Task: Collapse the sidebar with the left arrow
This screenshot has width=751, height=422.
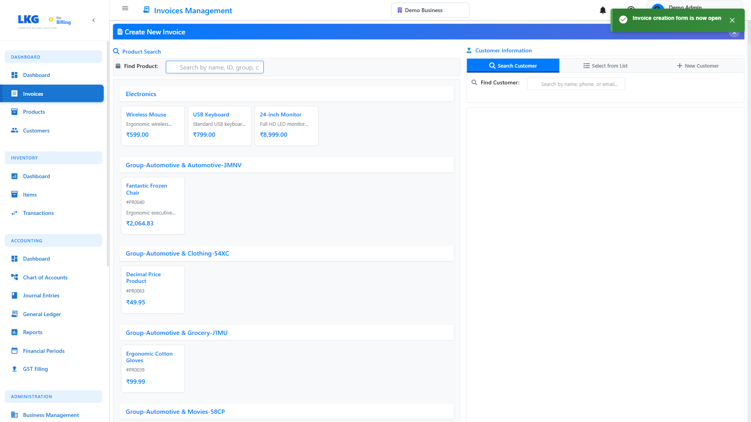Action: pyautogui.click(x=93, y=20)
